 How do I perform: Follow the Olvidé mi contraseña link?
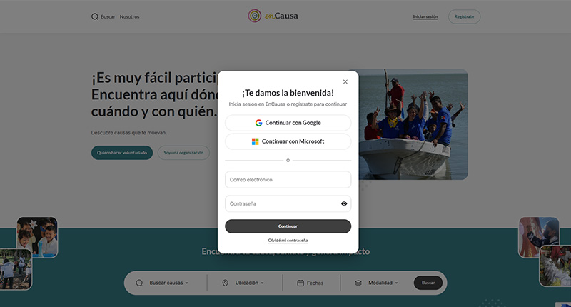288,241
